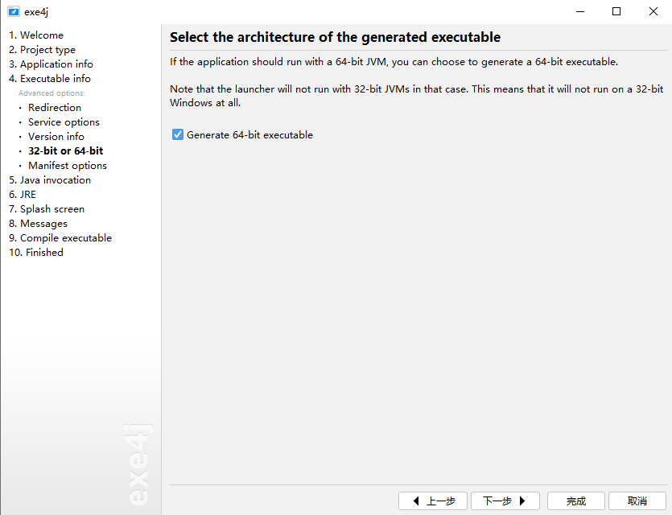Select the Application info step
The width and height of the screenshot is (672, 515).
(x=51, y=64)
